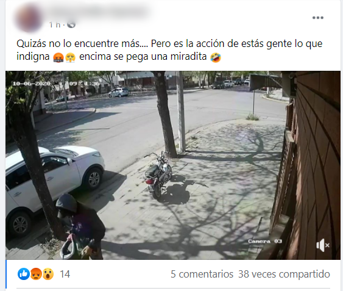Open the reactions count showing 14

tap(65, 274)
